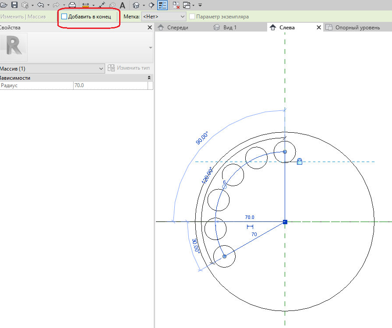Undo the last action
The image size is (392, 328).
click(41, 5)
